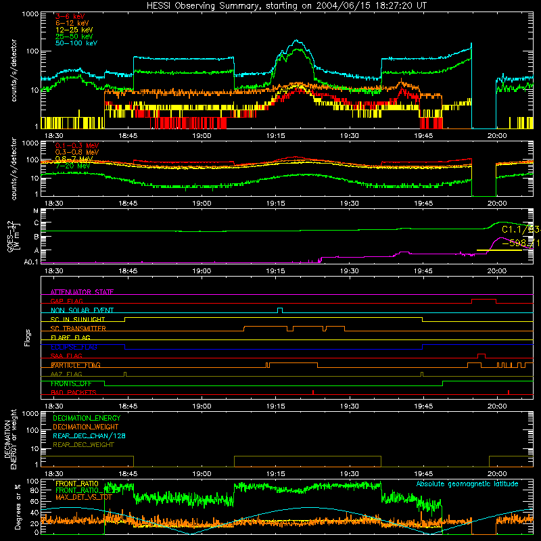Click the 7-20 MeV legend label
The image size is (541, 541).
[x=72, y=166]
